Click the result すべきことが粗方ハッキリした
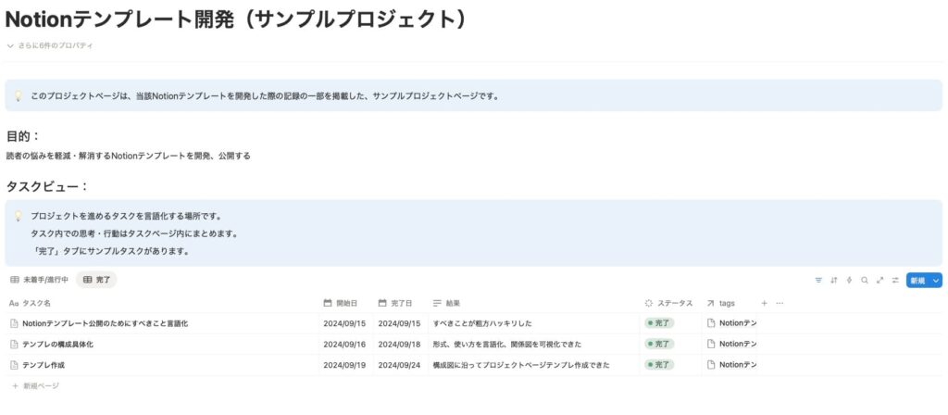This screenshot has height=415, width=948. pyautogui.click(x=482, y=323)
